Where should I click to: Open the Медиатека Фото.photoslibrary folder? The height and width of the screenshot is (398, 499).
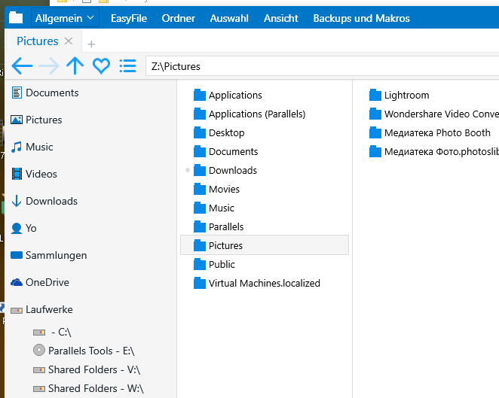pos(433,151)
